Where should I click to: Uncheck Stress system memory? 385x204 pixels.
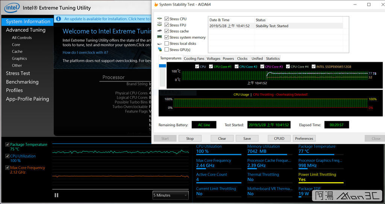click(167, 37)
